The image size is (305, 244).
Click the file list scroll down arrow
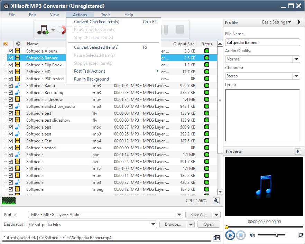(x=220, y=192)
